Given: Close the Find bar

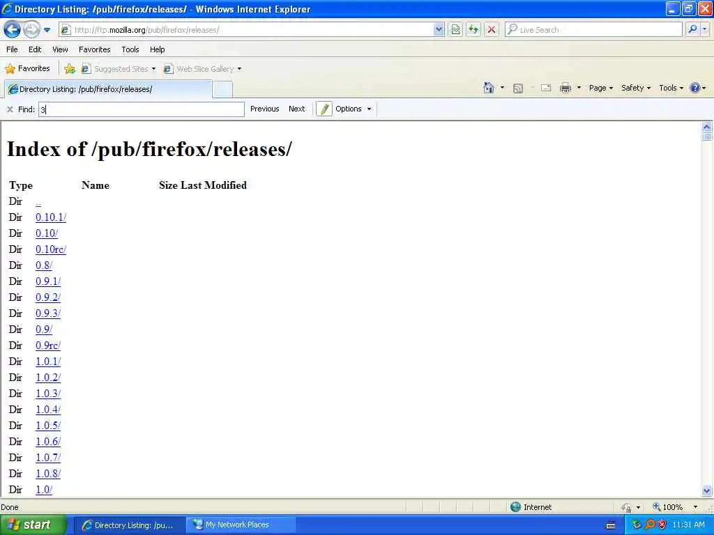Looking at the screenshot, I should tap(10, 109).
